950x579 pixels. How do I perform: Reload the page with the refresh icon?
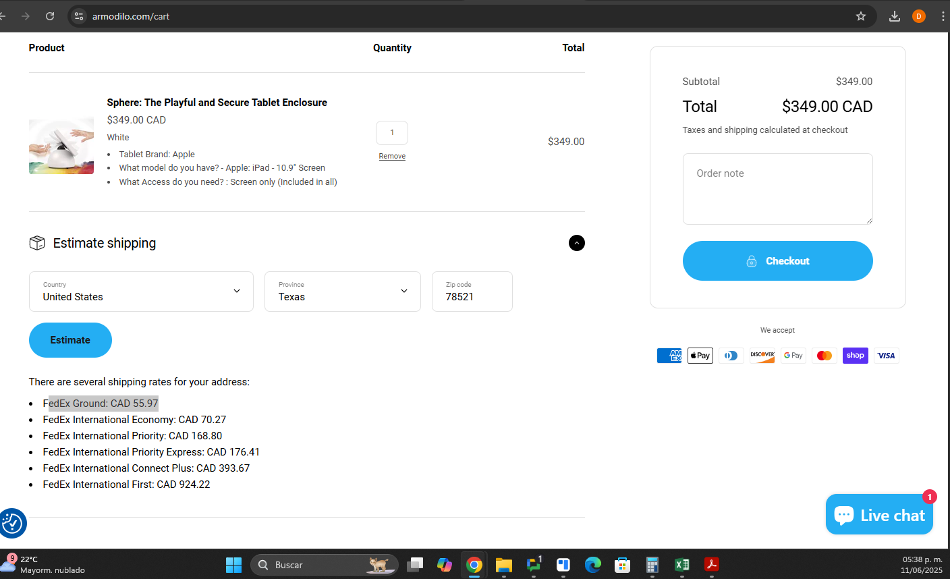click(x=50, y=16)
